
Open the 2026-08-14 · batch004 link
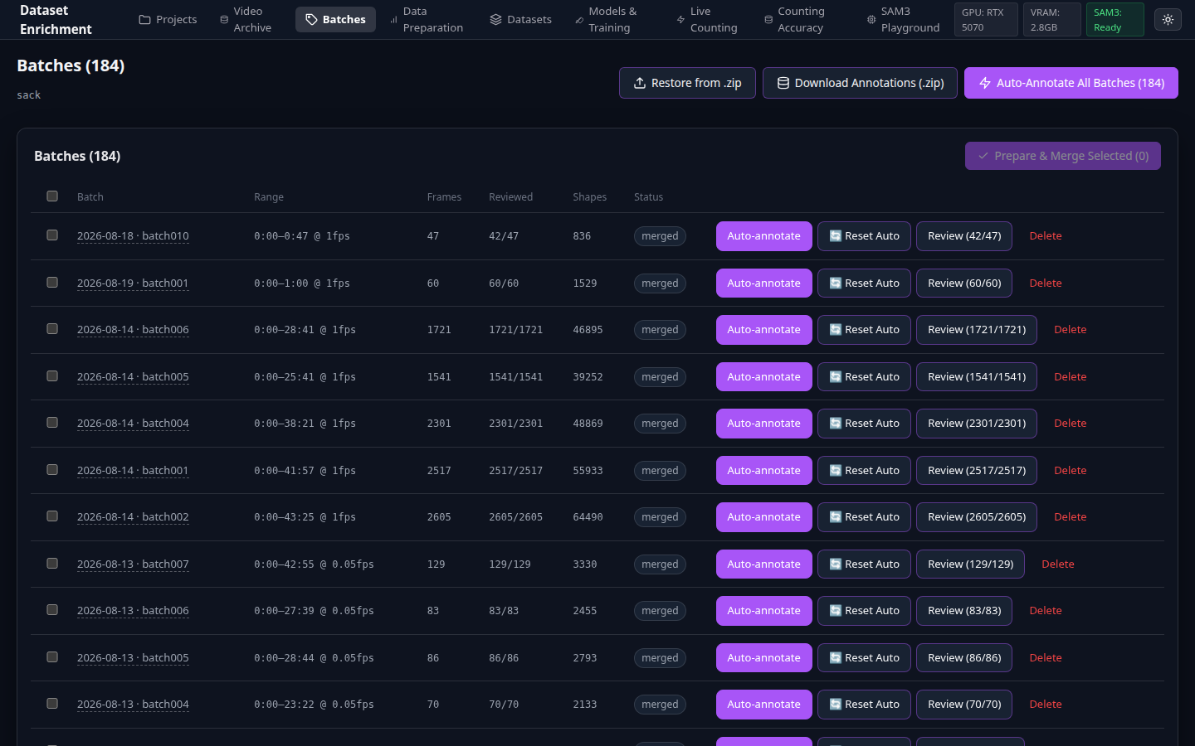133,424
